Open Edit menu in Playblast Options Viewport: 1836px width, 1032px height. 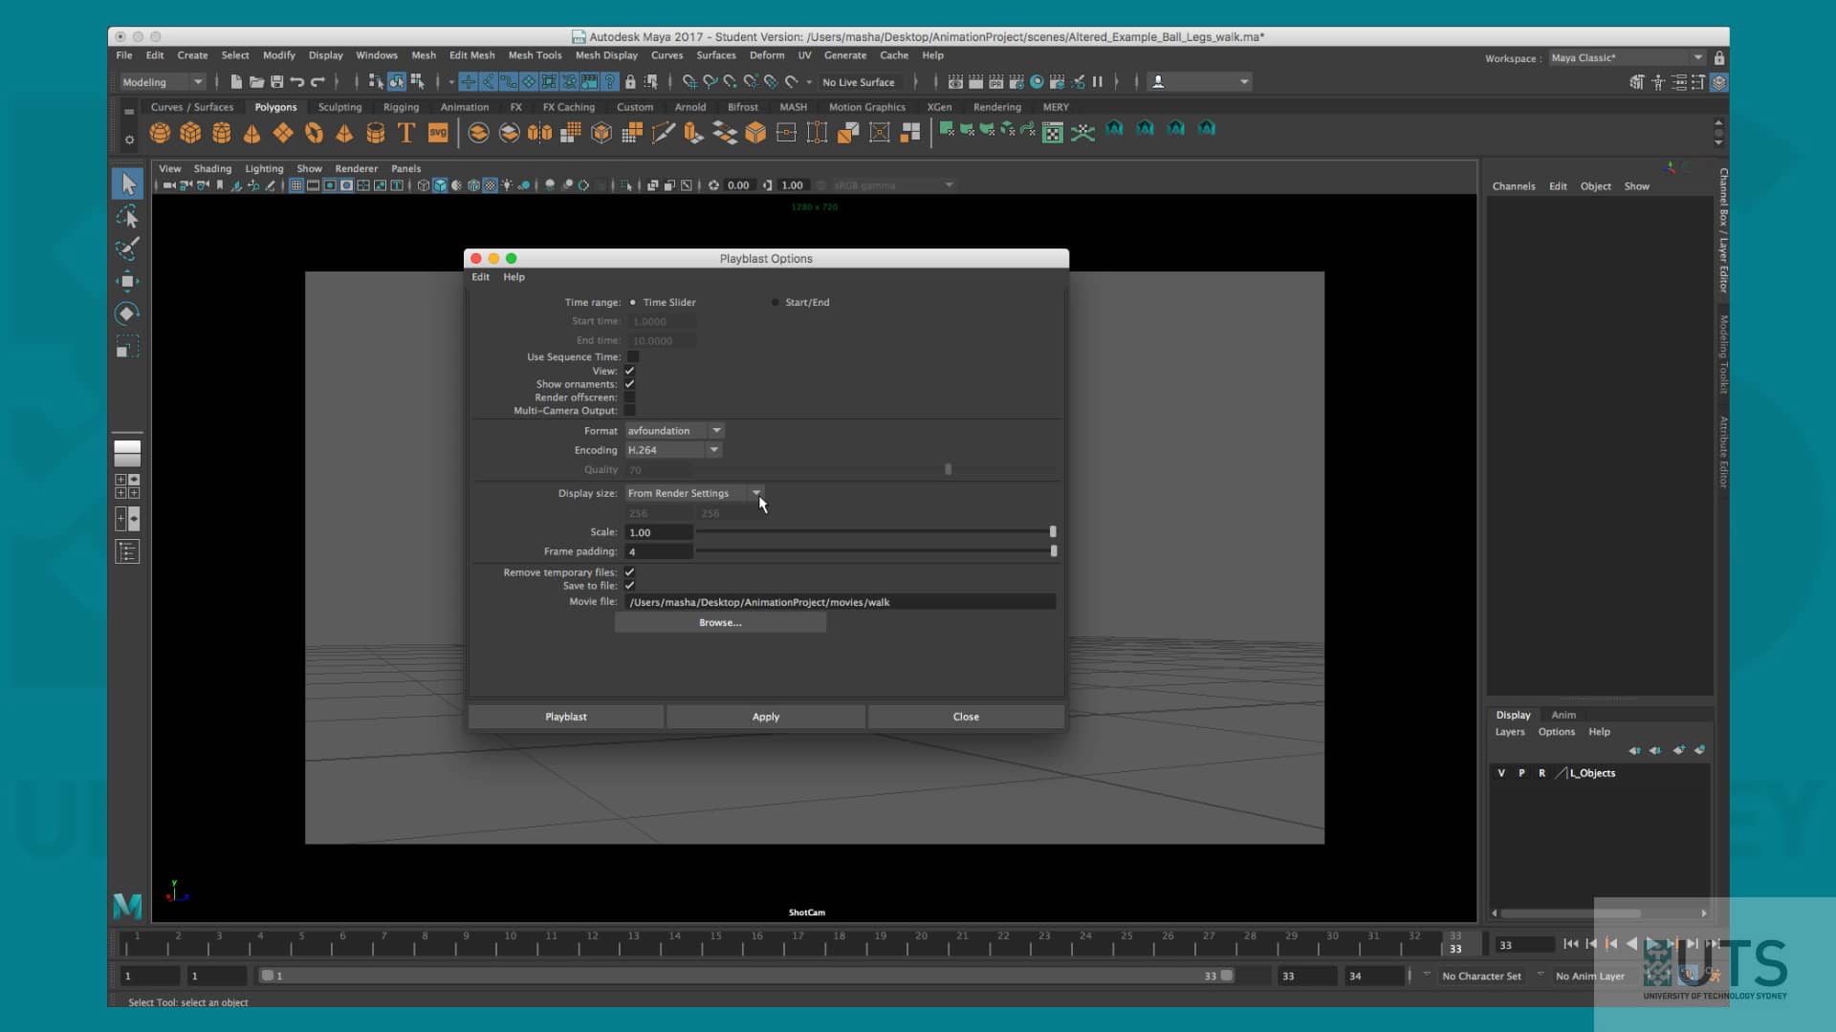pyautogui.click(x=480, y=277)
